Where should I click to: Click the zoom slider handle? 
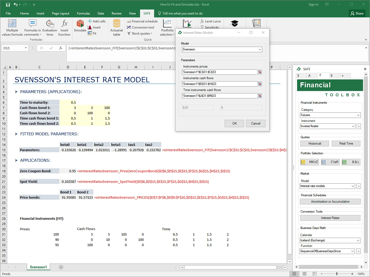coord(337,274)
